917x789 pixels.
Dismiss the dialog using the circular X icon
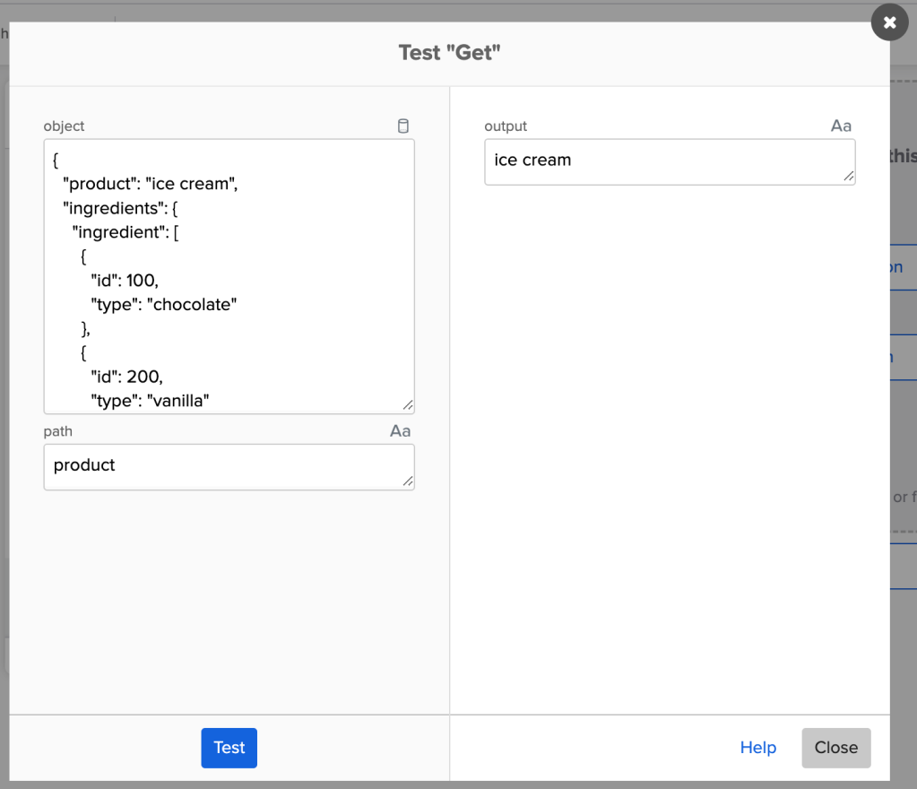click(x=889, y=22)
